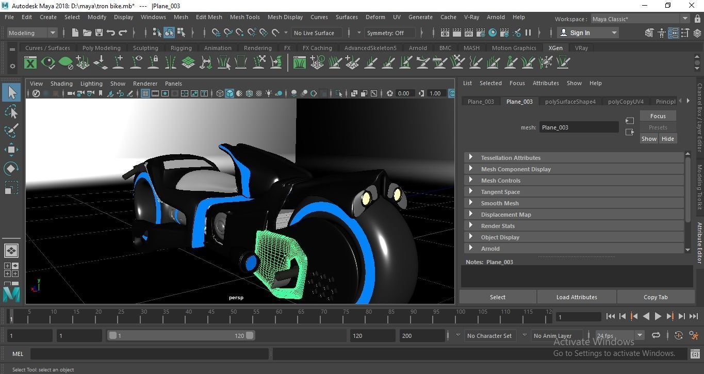Open the Modeling menu set dropdown
The image size is (704, 374).
tap(32, 32)
